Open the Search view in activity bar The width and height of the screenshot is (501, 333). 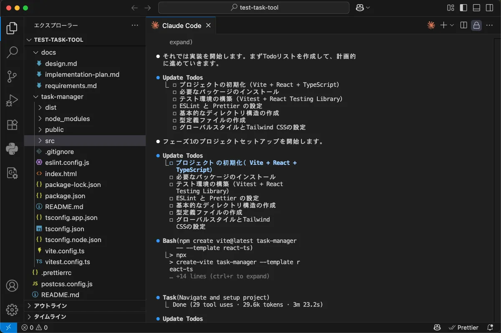12,52
